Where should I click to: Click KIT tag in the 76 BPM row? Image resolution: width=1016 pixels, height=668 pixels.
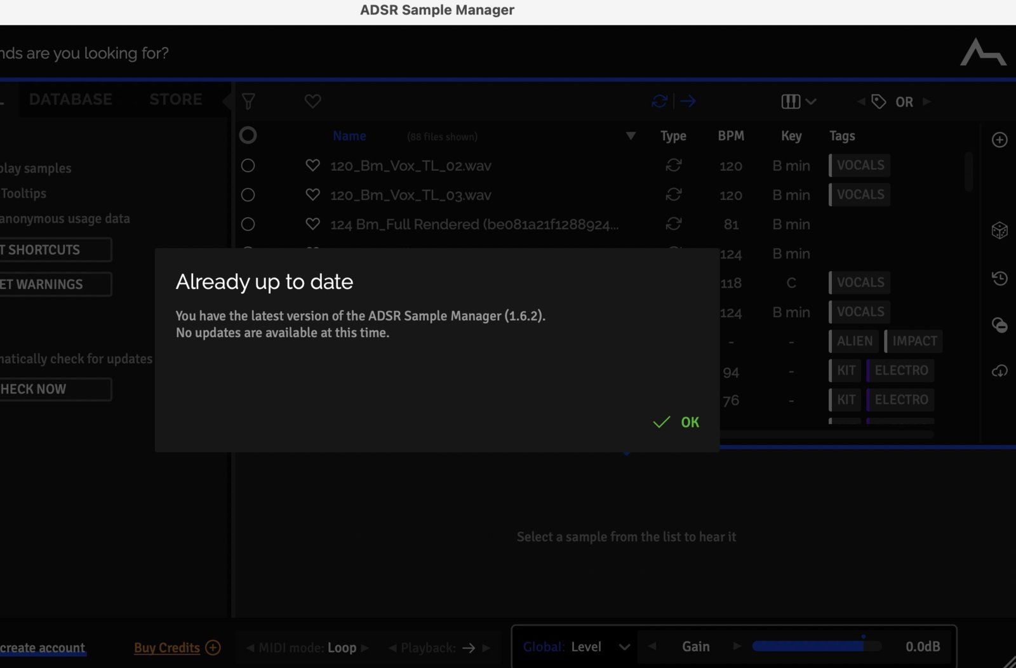tap(845, 399)
